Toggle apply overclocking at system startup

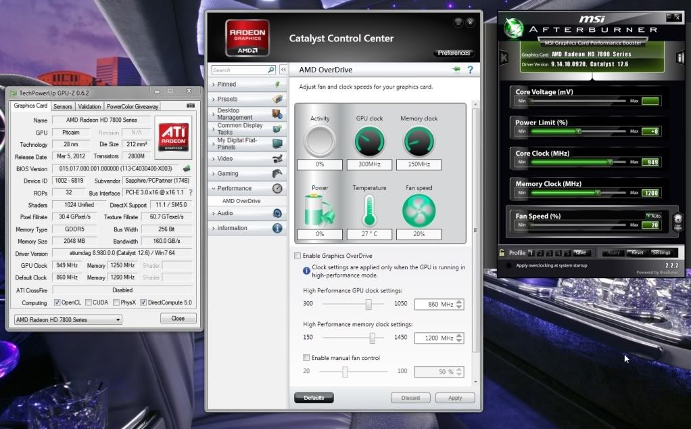tap(508, 265)
